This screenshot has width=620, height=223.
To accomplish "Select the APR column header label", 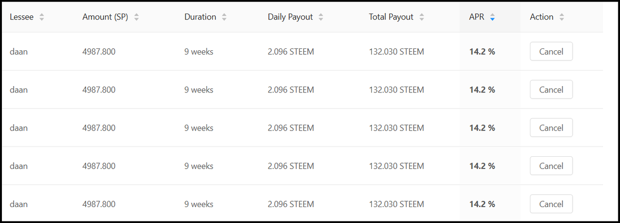I will point(477,17).
